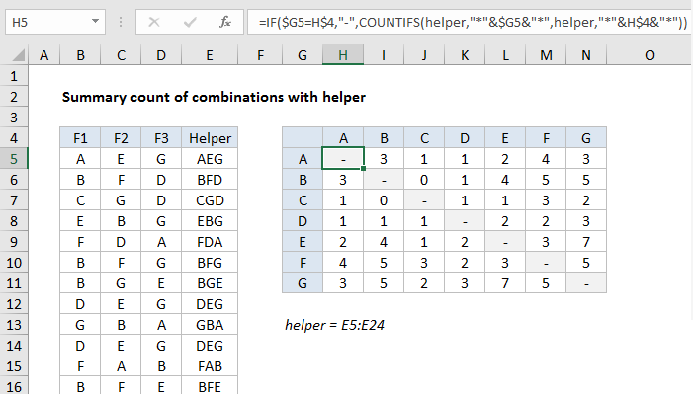The height and width of the screenshot is (394, 693).
Task: Click helper cell BFD
Action: point(210,180)
